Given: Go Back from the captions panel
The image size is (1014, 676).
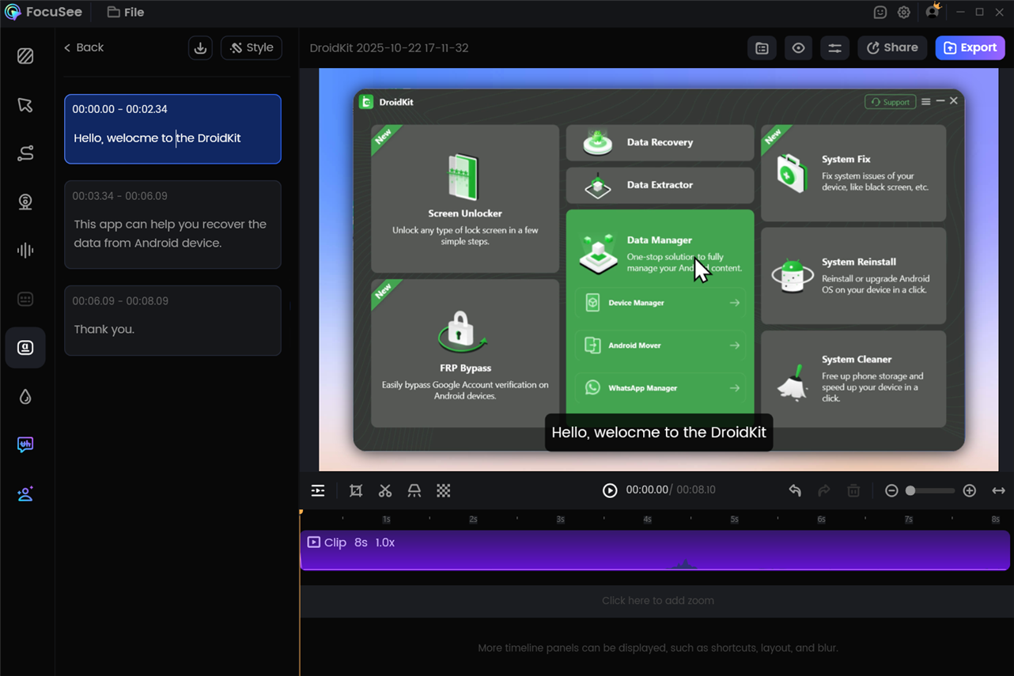Looking at the screenshot, I should click(x=84, y=48).
